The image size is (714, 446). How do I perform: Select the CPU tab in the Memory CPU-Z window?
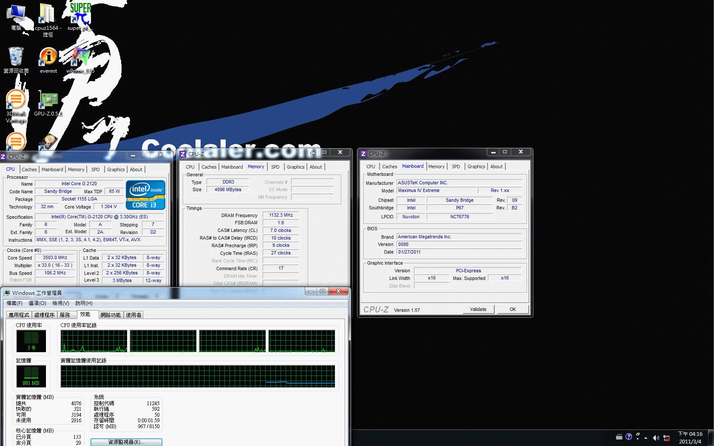190,167
